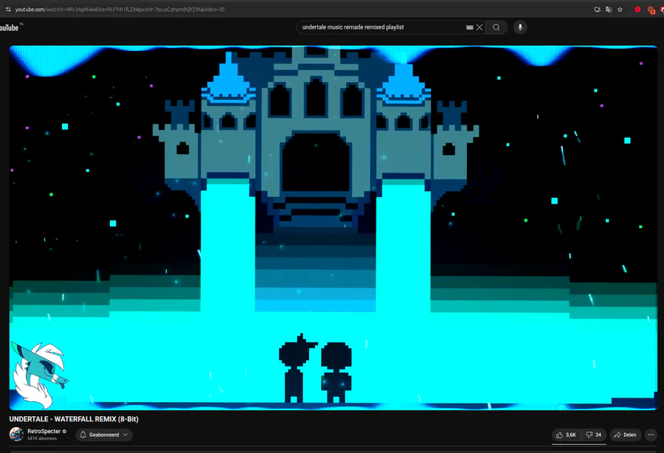This screenshot has width=664, height=453.
Task: Click the search box containing 'undertale music remade'
Action: point(390,27)
